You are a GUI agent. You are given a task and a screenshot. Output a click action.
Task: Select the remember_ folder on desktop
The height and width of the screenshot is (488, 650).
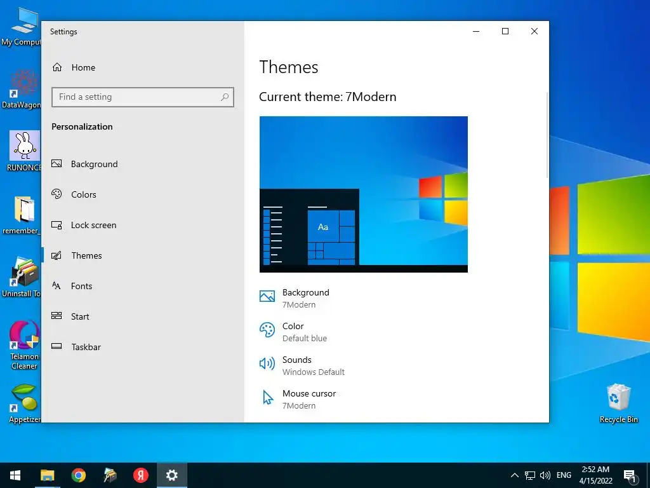coord(22,215)
